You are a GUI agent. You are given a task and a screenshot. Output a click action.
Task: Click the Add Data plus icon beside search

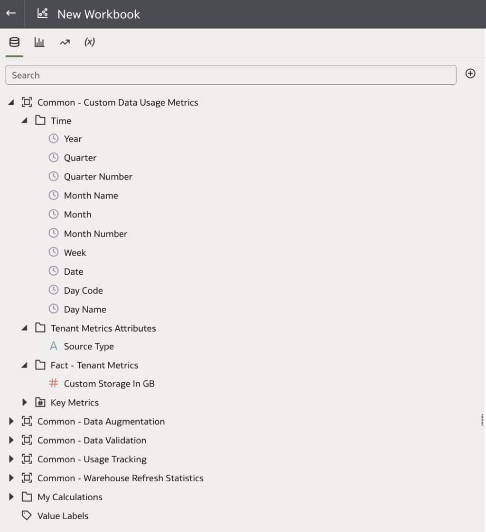click(x=470, y=73)
